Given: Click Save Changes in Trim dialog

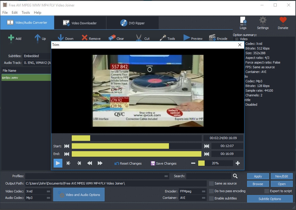Looking at the screenshot, I should [x=164, y=163].
